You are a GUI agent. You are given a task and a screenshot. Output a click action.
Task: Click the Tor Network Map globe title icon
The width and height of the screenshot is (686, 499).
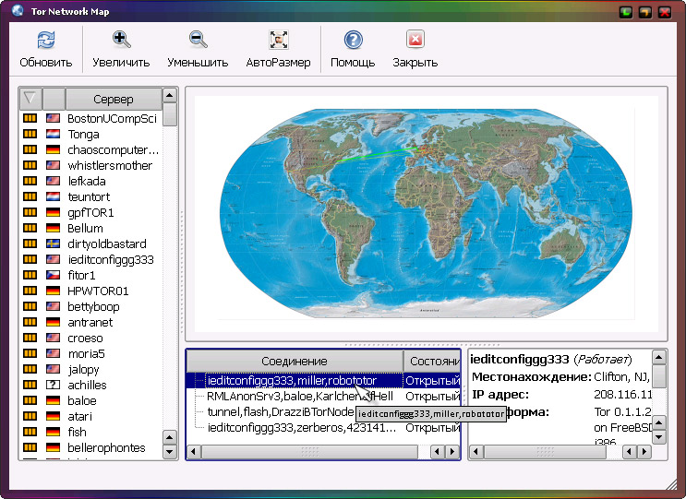[x=18, y=10]
